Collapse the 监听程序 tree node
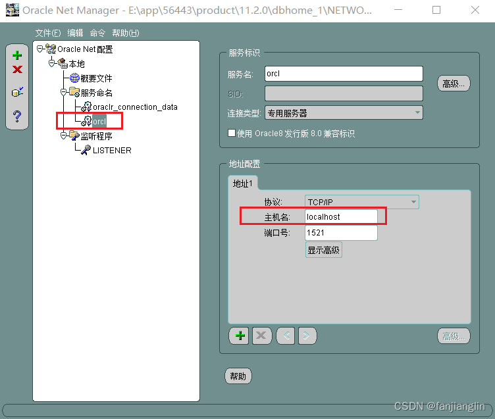Screen dimensions: 495x419 coord(63,136)
